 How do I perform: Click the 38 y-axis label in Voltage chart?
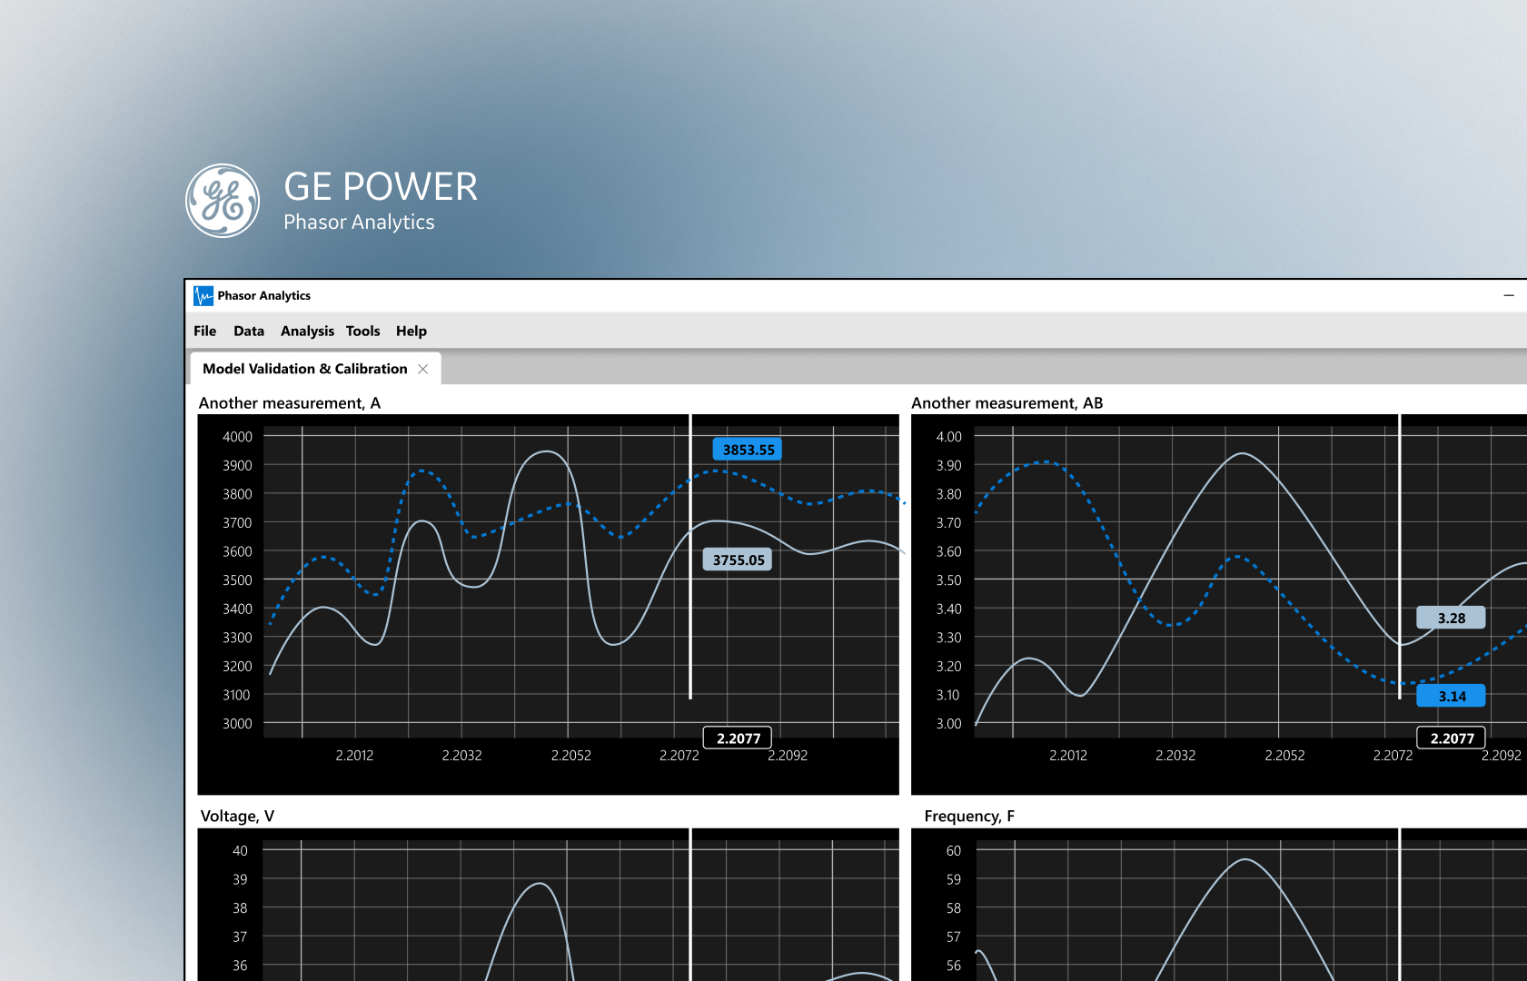tap(240, 907)
